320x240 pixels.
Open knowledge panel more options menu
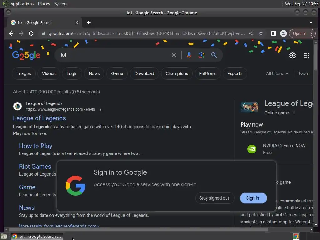pyautogui.click(x=294, y=112)
